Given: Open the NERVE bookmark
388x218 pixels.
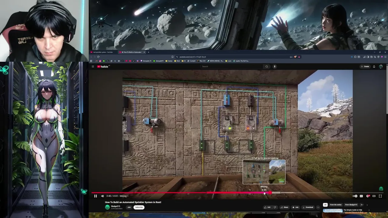Looking at the screenshot, I should pyautogui.click(x=215, y=61).
